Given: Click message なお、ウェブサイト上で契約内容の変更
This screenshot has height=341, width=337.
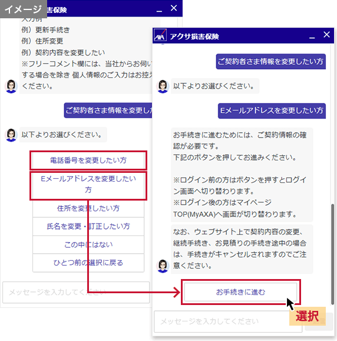Looking at the screenshot, I should pos(242,249).
